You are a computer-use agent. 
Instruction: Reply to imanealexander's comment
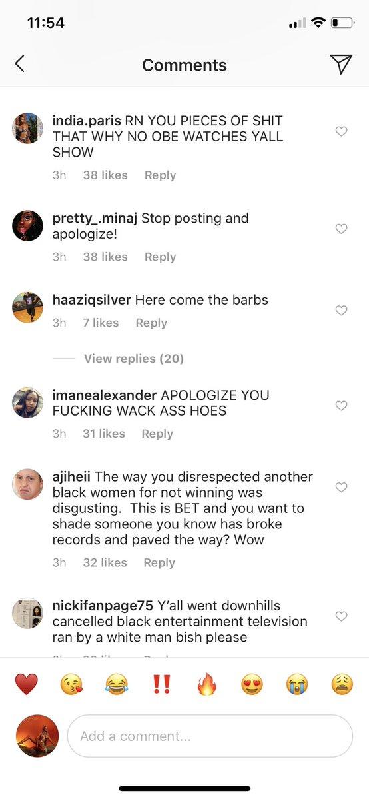point(157,434)
